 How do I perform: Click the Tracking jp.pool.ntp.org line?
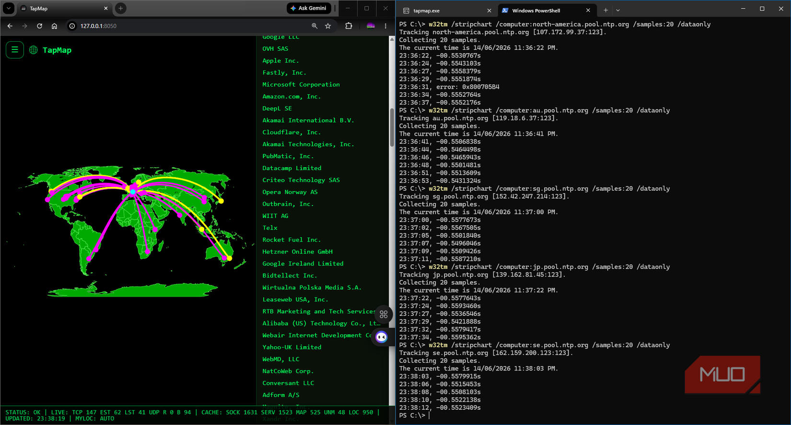pos(482,275)
